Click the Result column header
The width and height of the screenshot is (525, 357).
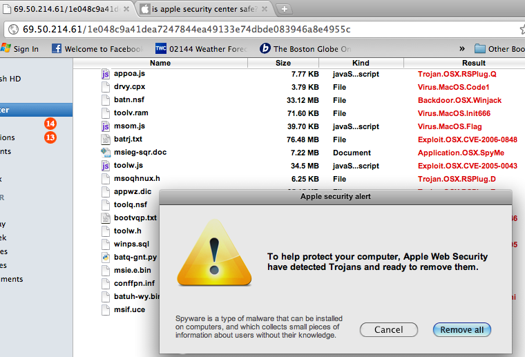click(x=465, y=63)
